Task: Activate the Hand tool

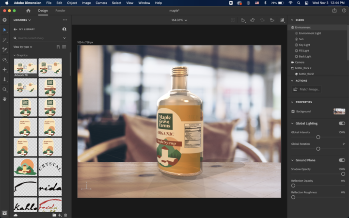Action: pyautogui.click(x=4, y=99)
